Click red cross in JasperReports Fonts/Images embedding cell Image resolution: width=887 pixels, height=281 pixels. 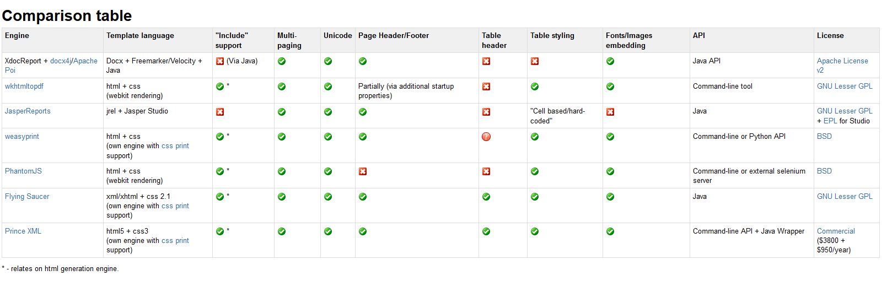(610, 112)
